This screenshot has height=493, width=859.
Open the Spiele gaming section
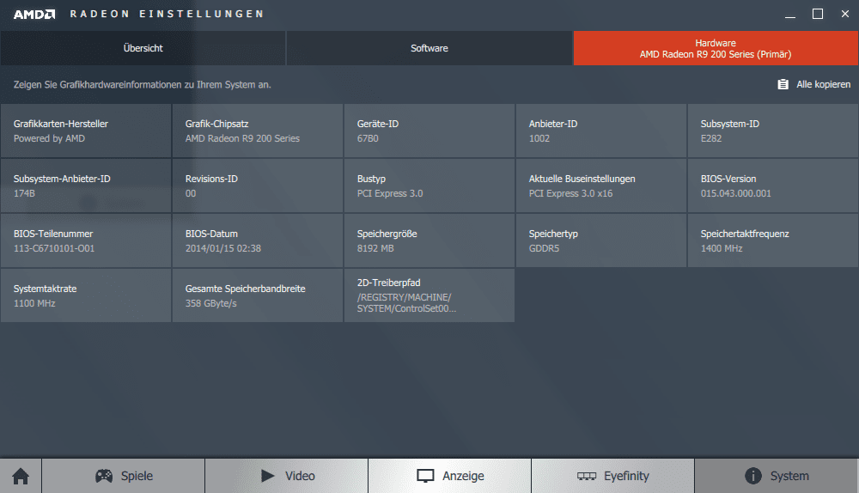(x=123, y=476)
